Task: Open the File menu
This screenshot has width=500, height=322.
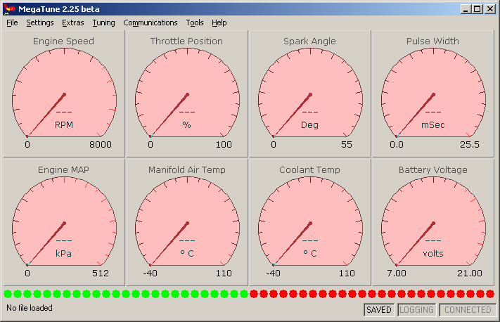Action: pyautogui.click(x=12, y=22)
